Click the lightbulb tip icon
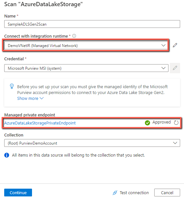 pos(12,86)
